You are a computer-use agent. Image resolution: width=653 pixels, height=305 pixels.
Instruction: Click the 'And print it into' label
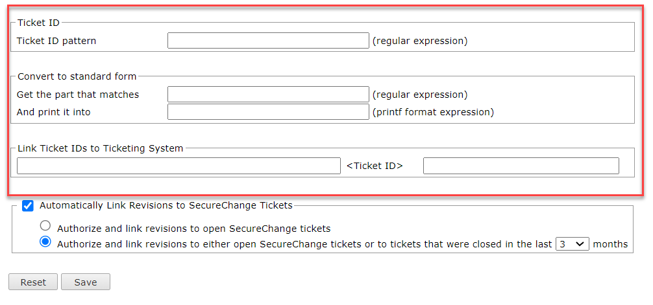pos(54,112)
